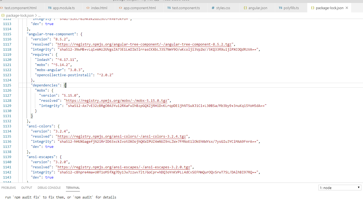Open the terminal selector dropdown '1: node'

click(x=340, y=188)
